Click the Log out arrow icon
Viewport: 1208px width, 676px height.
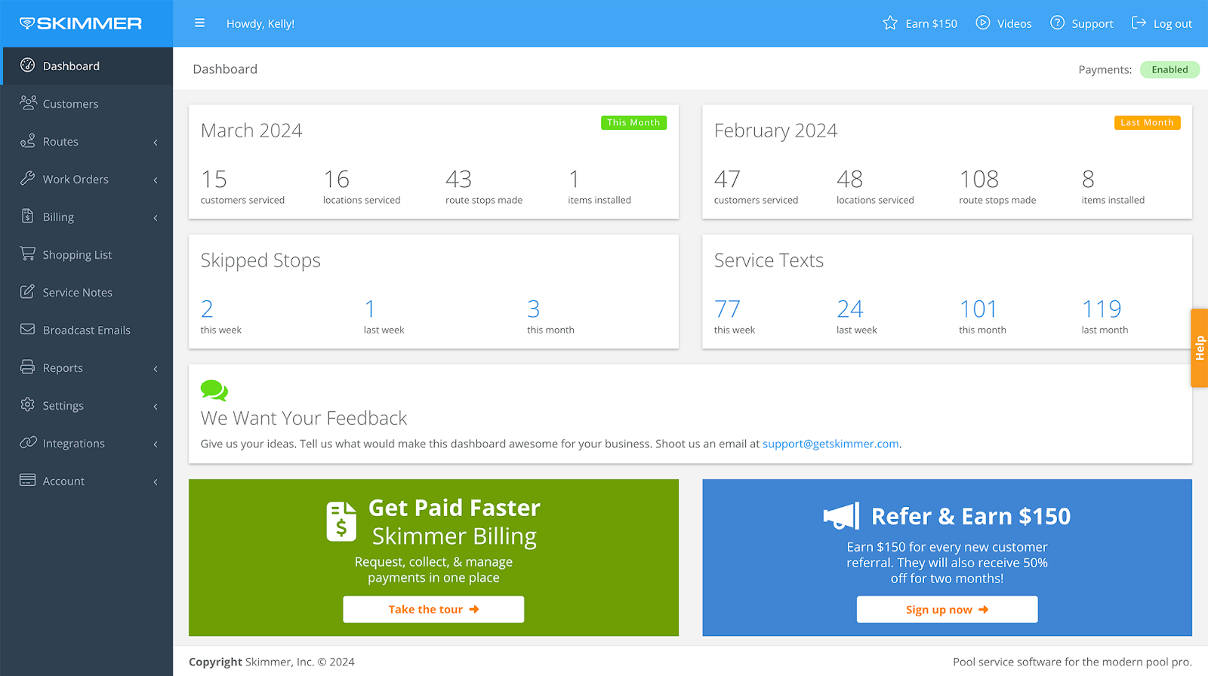1139,23
